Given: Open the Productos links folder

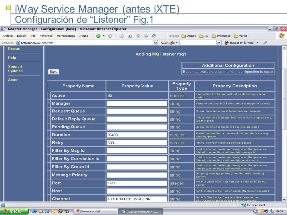Looking at the screenshot, I should tap(221, 36).
